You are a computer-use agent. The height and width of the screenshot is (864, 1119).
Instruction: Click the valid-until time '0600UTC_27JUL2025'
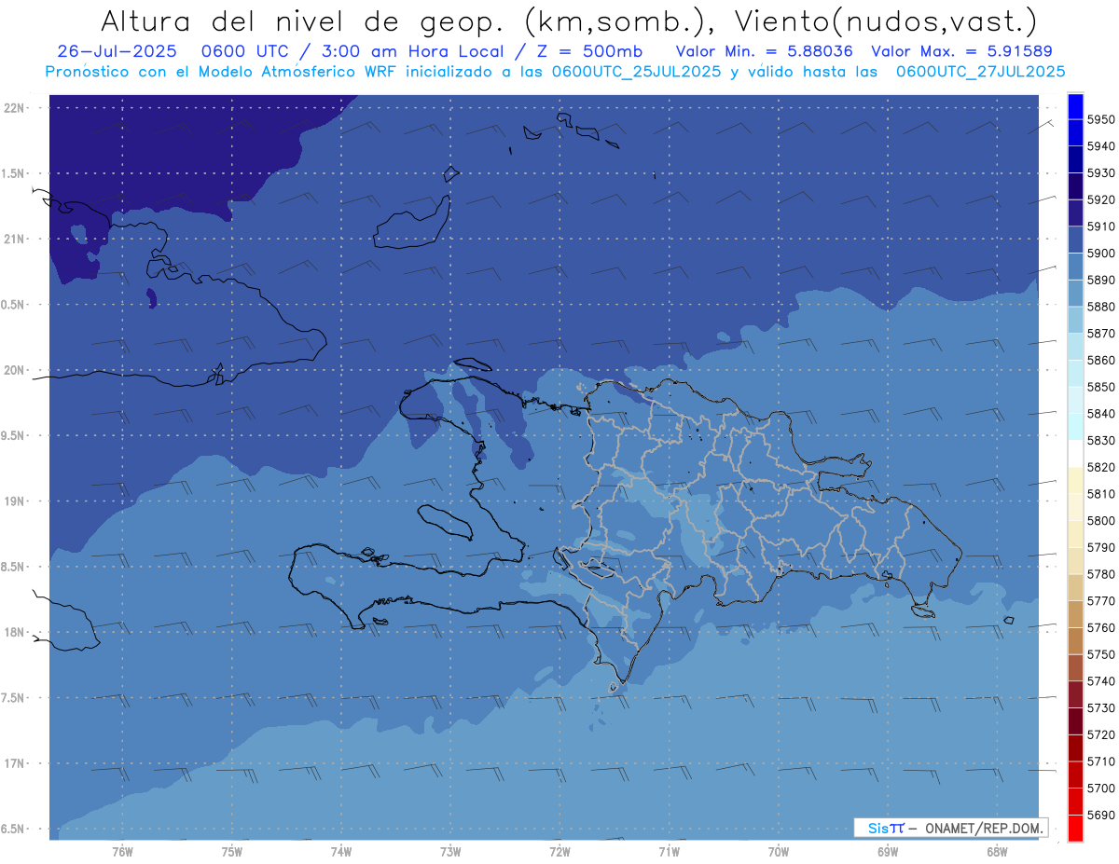coord(980,71)
